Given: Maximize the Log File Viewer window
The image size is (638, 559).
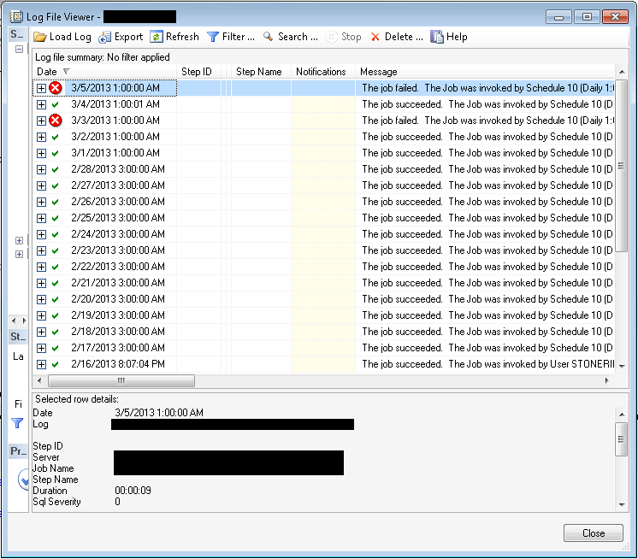Looking at the screenshot, I should 587,17.
